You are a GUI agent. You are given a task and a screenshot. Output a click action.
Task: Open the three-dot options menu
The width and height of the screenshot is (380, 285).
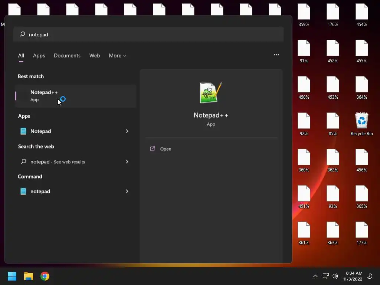point(276,55)
